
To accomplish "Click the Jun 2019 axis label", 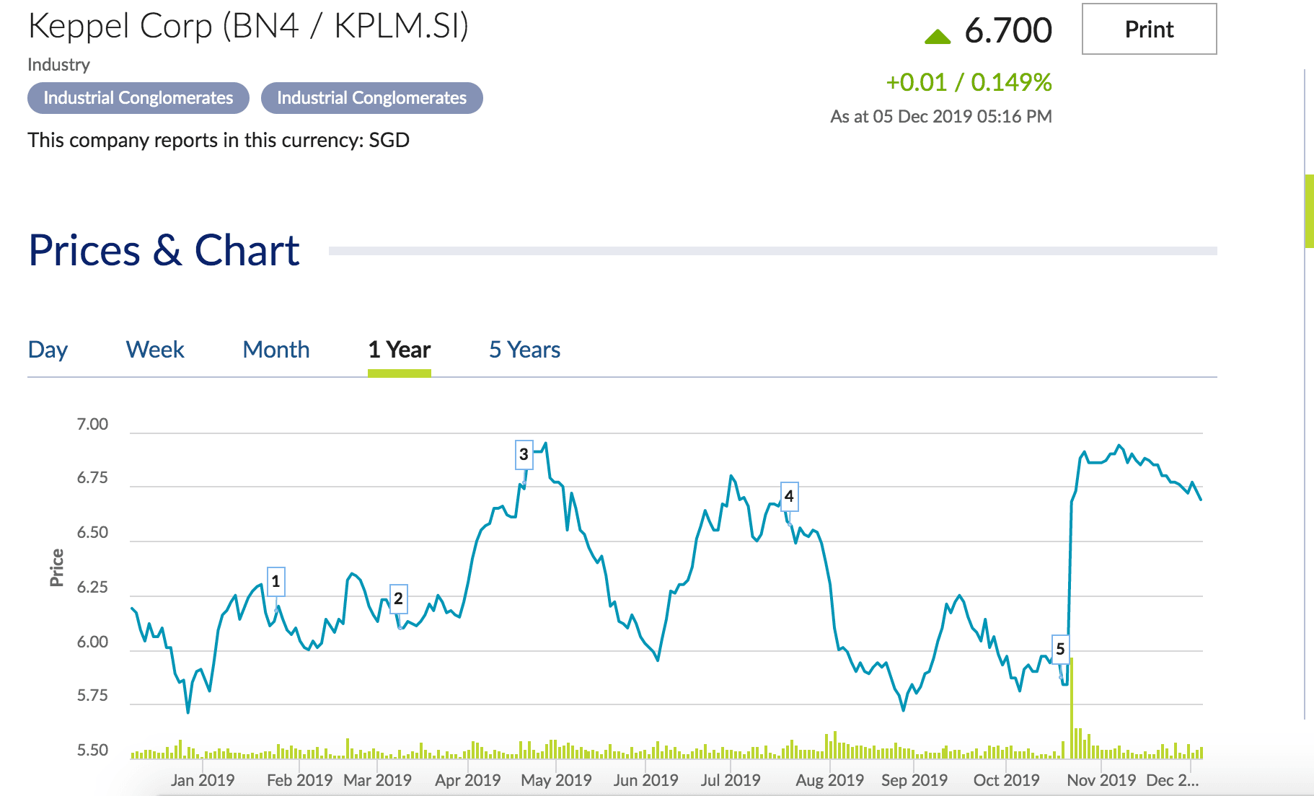I will (645, 780).
